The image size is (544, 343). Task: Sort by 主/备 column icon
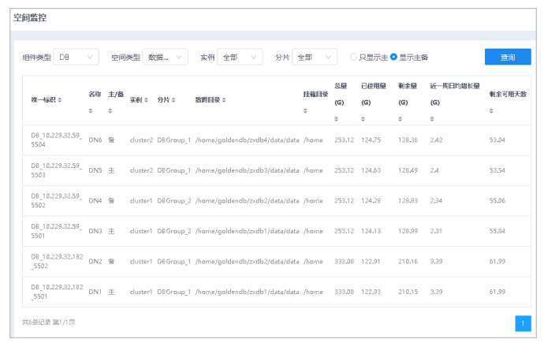(x=110, y=110)
